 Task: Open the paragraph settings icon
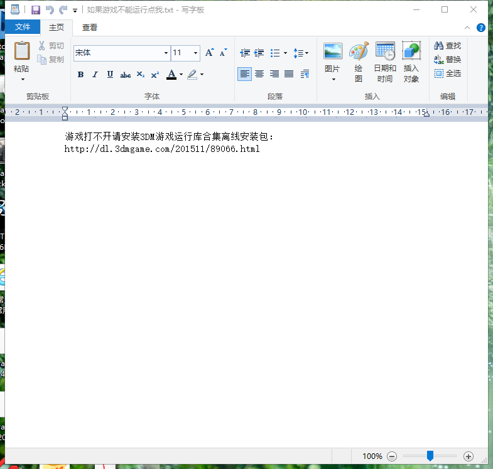tap(305, 74)
